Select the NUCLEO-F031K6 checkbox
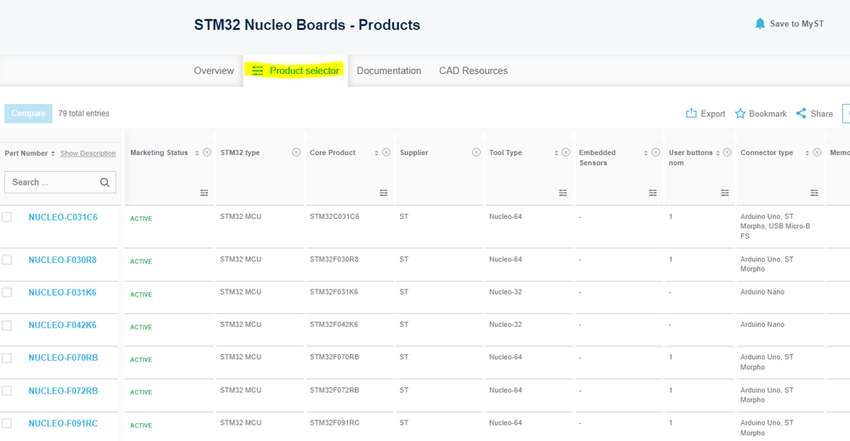This screenshot has height=441, width=850. click(x=7, y=292)
